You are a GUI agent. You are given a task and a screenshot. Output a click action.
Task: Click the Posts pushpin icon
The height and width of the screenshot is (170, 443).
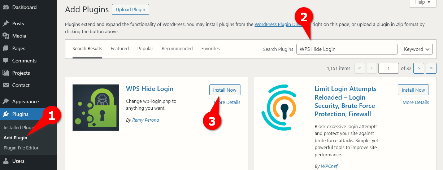tap(6, 23)
